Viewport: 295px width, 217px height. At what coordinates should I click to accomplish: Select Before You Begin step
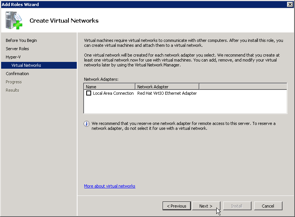(x=21, y=40)
